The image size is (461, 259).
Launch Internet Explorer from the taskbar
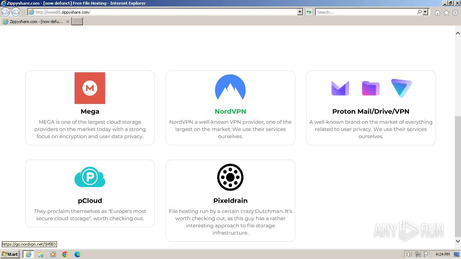pyautogui.click(x=28, y=254)
